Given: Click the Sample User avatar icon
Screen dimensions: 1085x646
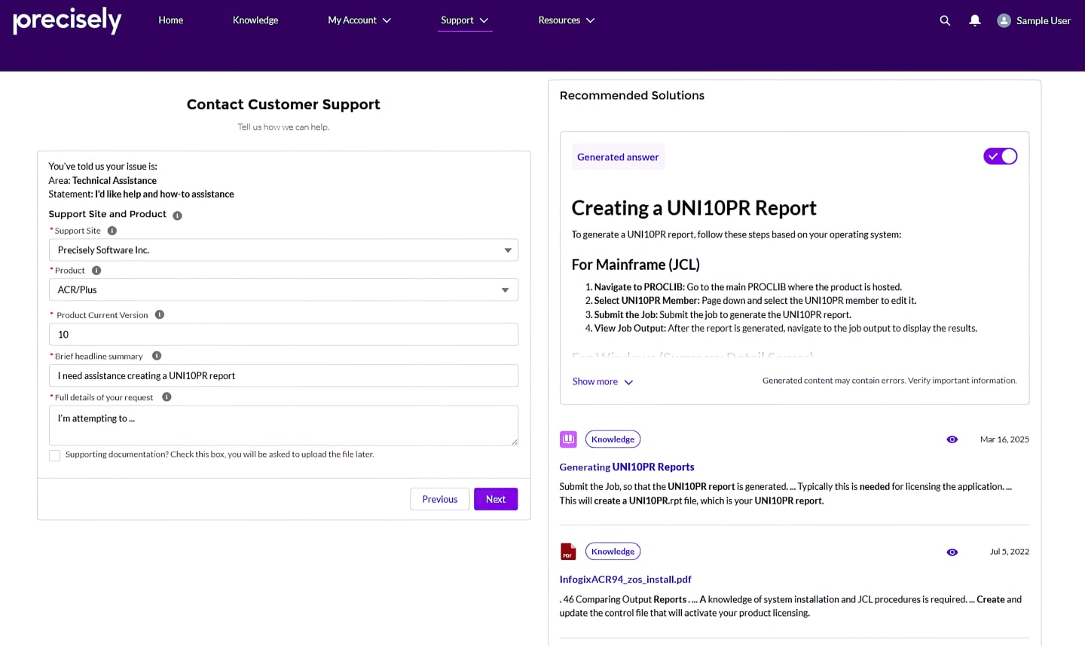Looking at the screenshot, I should pyautogui.click(x=1004, y=20).
